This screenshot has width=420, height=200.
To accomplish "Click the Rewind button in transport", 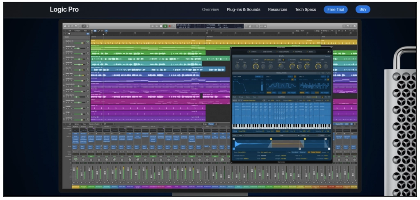I will 152,26.
